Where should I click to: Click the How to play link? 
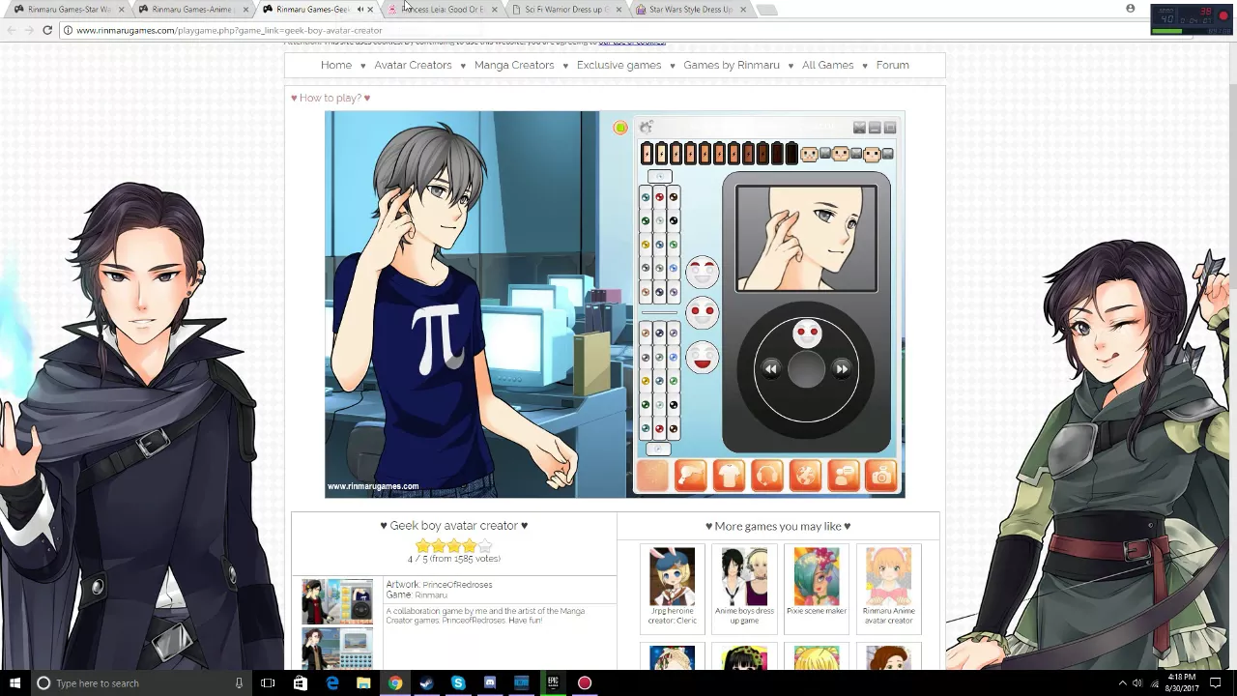(331, 98)
